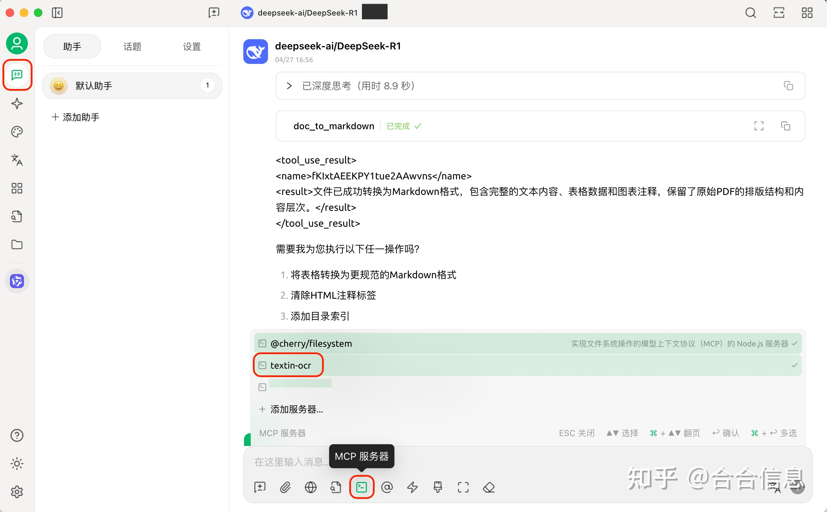Collapse the left sidebar panel

click(57, 13)
